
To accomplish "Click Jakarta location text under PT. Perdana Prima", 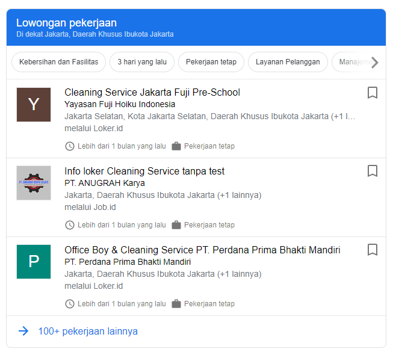I will tap(163, 274).
